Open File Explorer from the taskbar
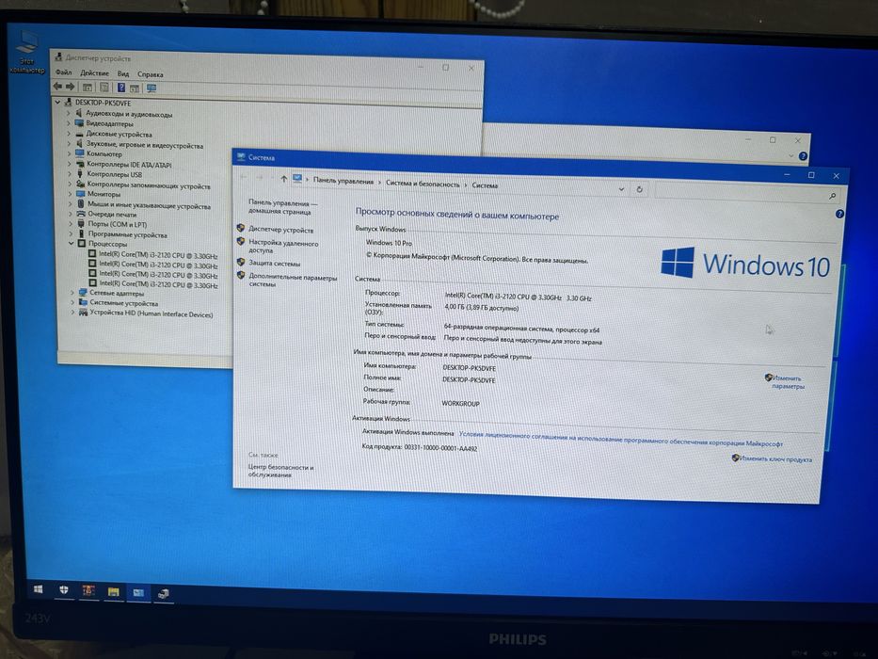This screenshot has height=659, width=878. [113, 592]
